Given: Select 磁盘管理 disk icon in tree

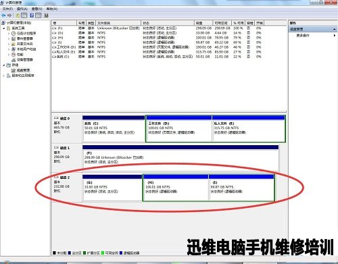Looking at the screenshot, I should [14, 70].
